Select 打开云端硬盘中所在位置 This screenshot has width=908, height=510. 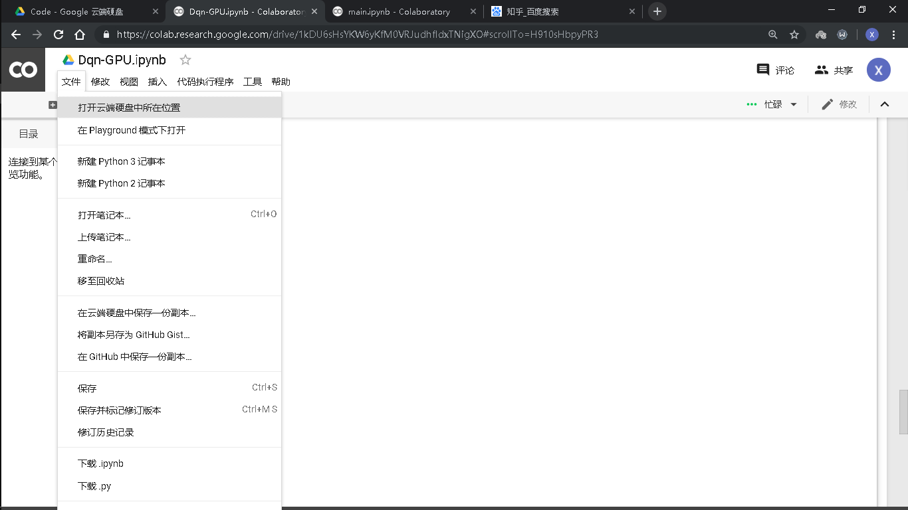coord(170,108)
